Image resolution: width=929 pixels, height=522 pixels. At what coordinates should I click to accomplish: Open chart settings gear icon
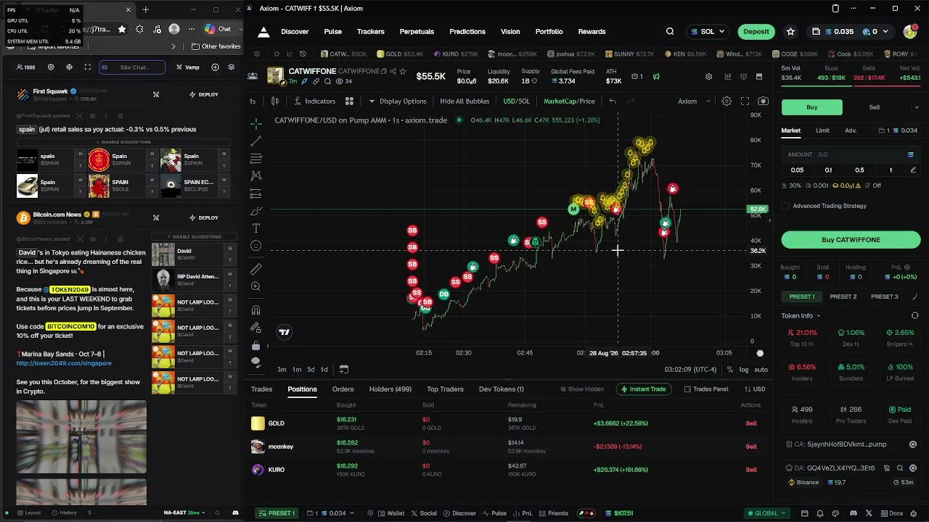pyautogui.click(x=727, y=101)
